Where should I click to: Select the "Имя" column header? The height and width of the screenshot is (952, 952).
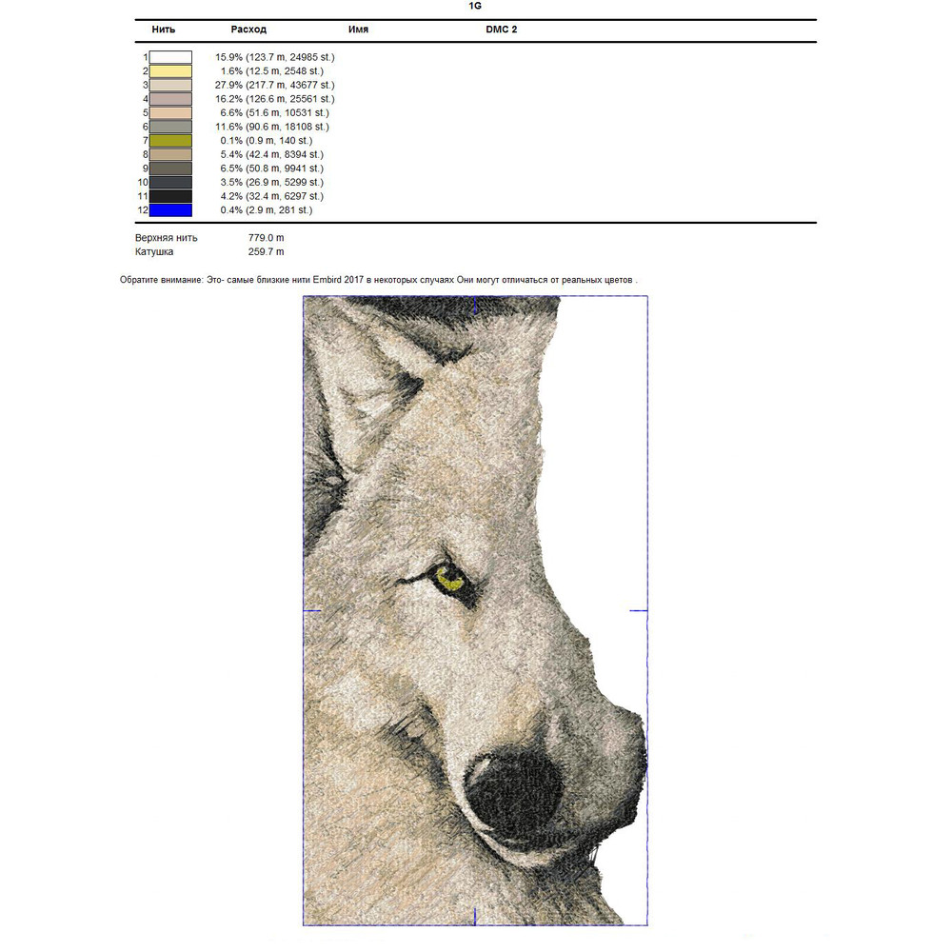click(358, 30)
